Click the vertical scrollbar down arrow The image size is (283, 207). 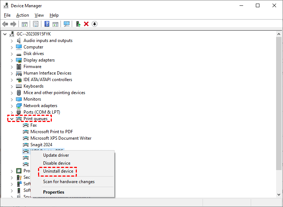click(279, 194)
